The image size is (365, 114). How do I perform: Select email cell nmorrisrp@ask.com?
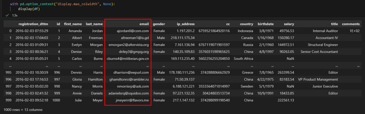click(133, 86)
